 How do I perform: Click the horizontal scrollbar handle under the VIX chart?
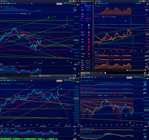pyautogui.click(x=127, y=70)
